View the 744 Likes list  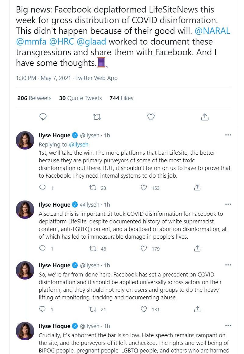point(121,98)
